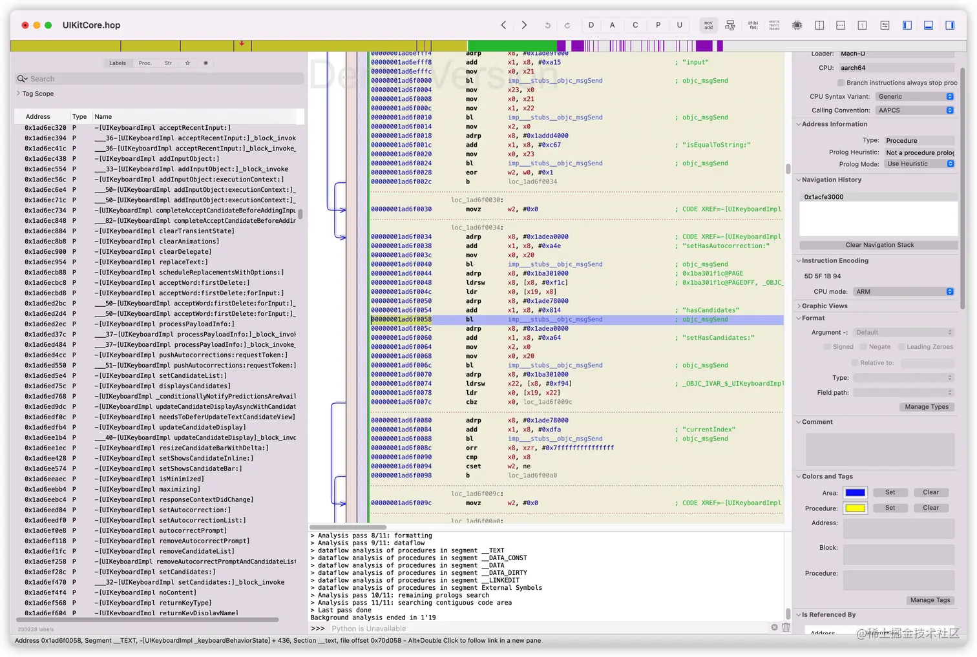Open Calling Convention AAPCS dropdown
Screen dimensions: 977x657
(x=915, y=110)
